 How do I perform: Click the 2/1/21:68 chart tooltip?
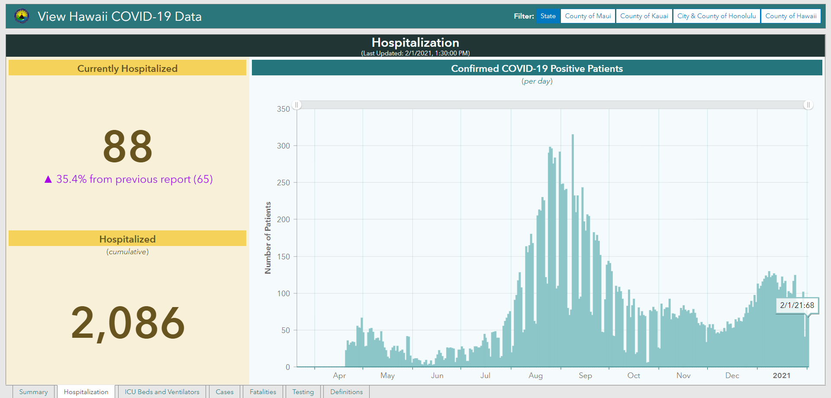pyautogui.click(x=797, y=305)
